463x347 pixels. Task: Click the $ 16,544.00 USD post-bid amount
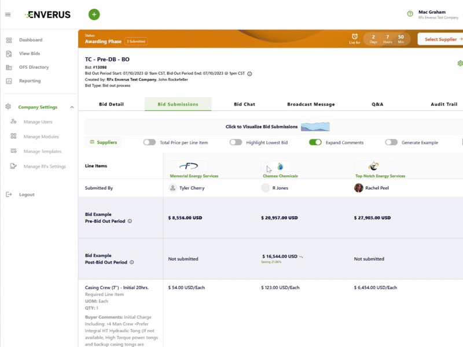pyautogui.click(x=280, y=256)
